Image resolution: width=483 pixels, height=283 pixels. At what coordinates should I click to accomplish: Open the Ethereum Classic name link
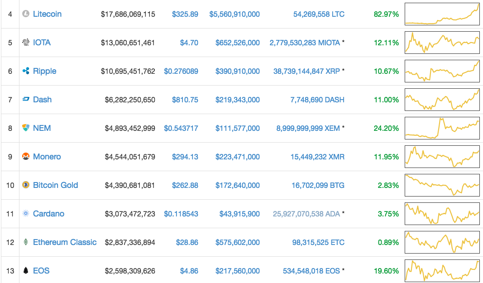coord(65,242)
